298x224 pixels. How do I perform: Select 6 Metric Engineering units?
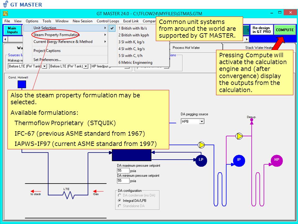pos(139,63)
